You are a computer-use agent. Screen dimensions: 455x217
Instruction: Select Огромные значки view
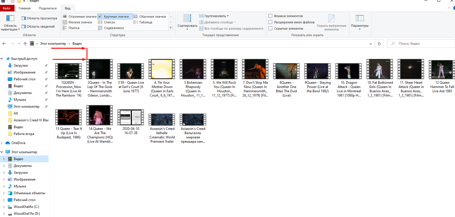[80, 17]
